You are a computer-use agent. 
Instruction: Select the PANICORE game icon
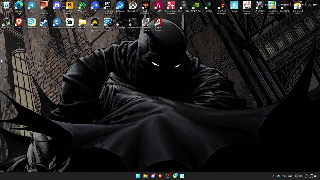point(285,7)
